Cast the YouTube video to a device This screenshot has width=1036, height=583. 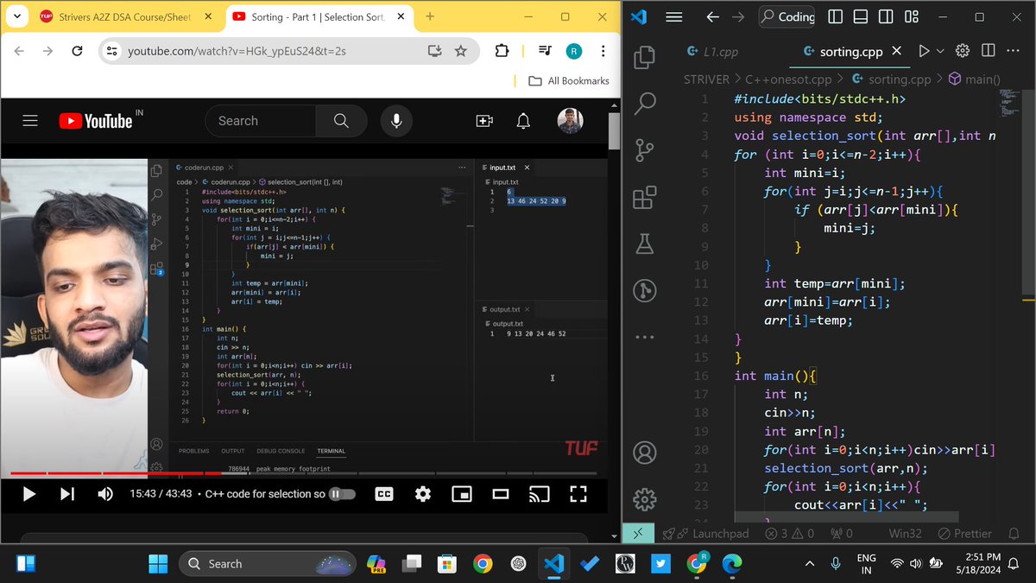540,493
